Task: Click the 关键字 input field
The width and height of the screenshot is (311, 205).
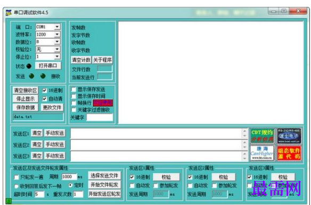Action: point(100,117)
